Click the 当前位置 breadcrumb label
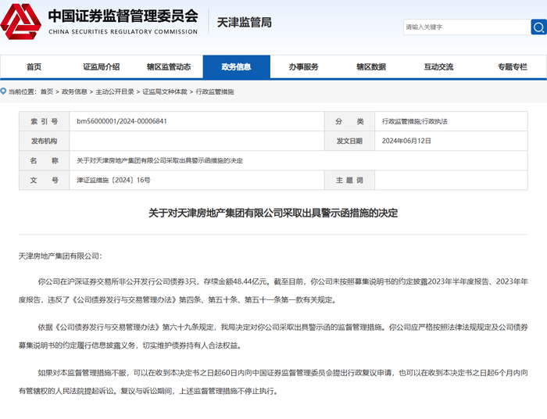This screenshot has height=419, width=547. 23,91
